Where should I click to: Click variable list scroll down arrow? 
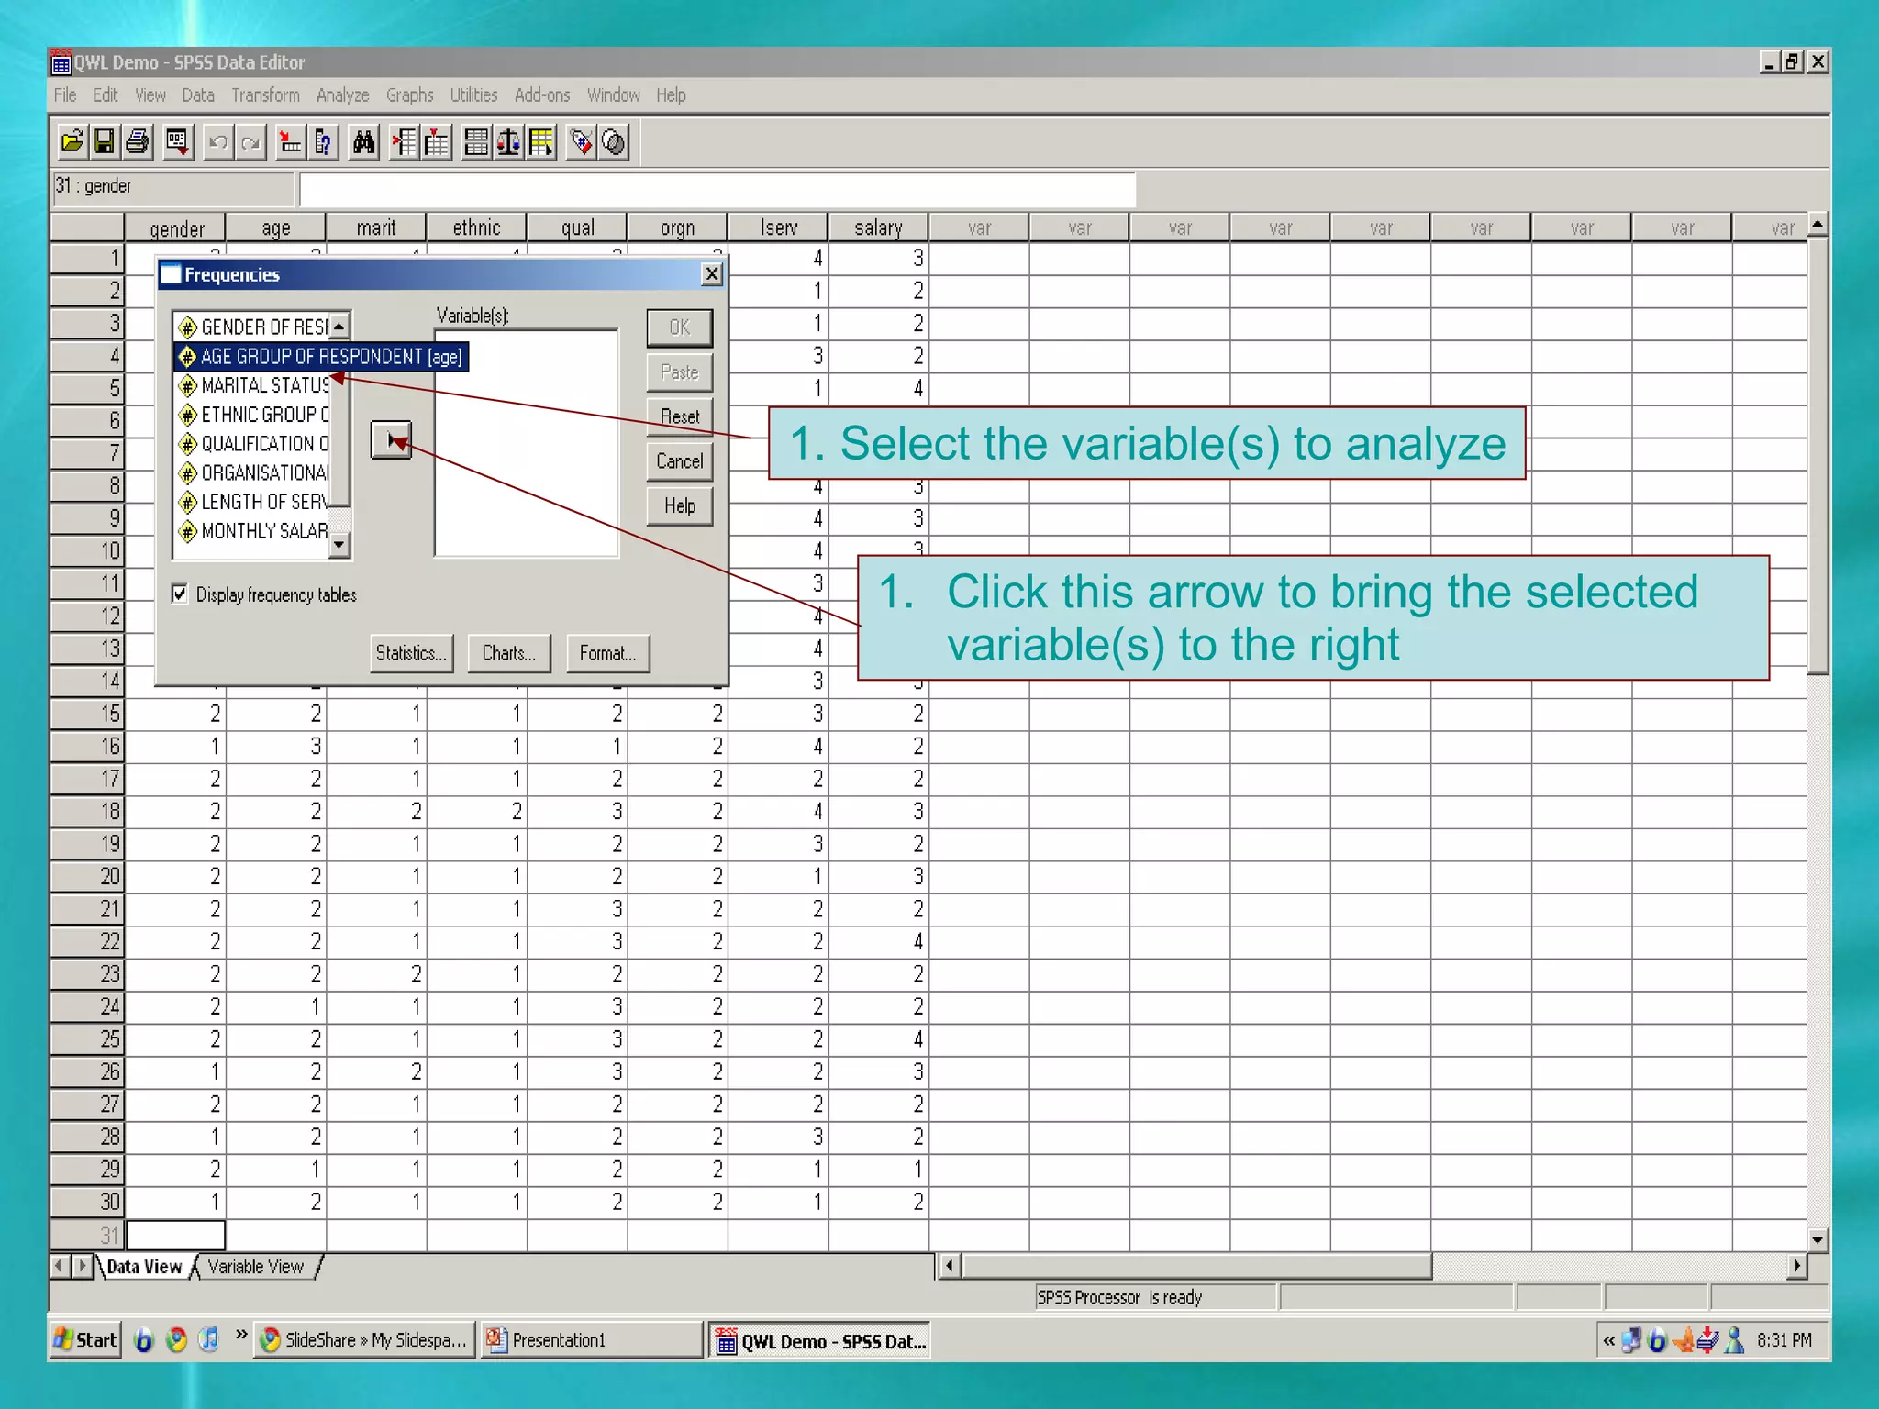click(339, 545)
